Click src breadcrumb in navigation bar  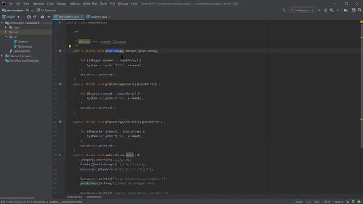coord(29,10)
